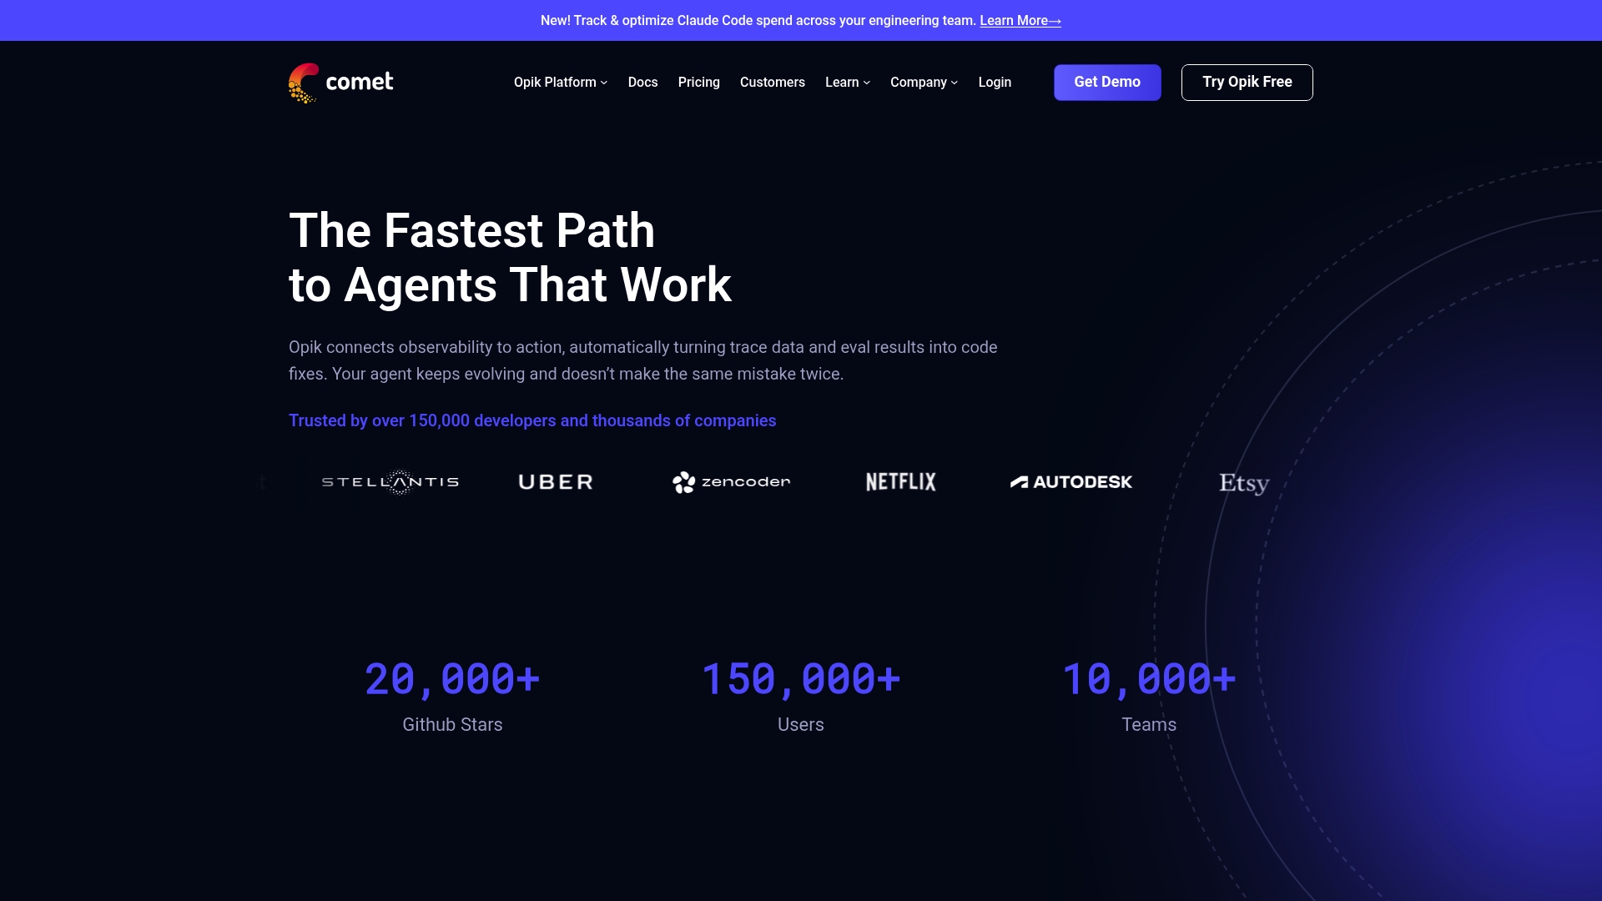Open the Docs page
Screen dimensions: 1602x901
pyautogui.click(x=642, y=83)
